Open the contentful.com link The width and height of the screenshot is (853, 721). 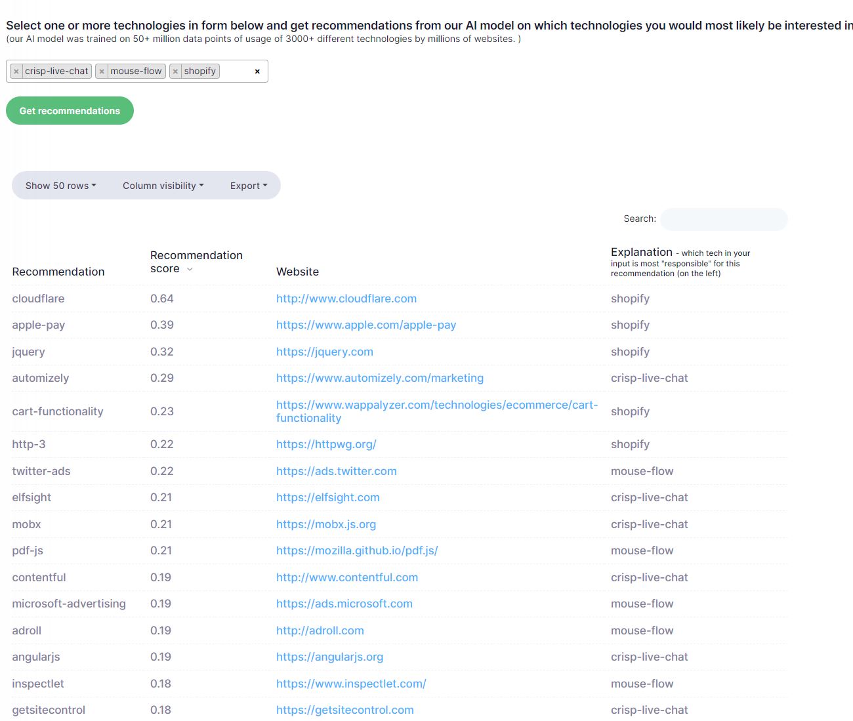pyautogui.click(x=347, y=577)
